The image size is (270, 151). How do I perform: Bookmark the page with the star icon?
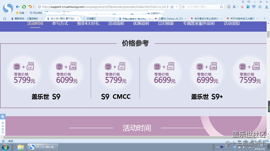pyautogui.click(x=172, y=7)
